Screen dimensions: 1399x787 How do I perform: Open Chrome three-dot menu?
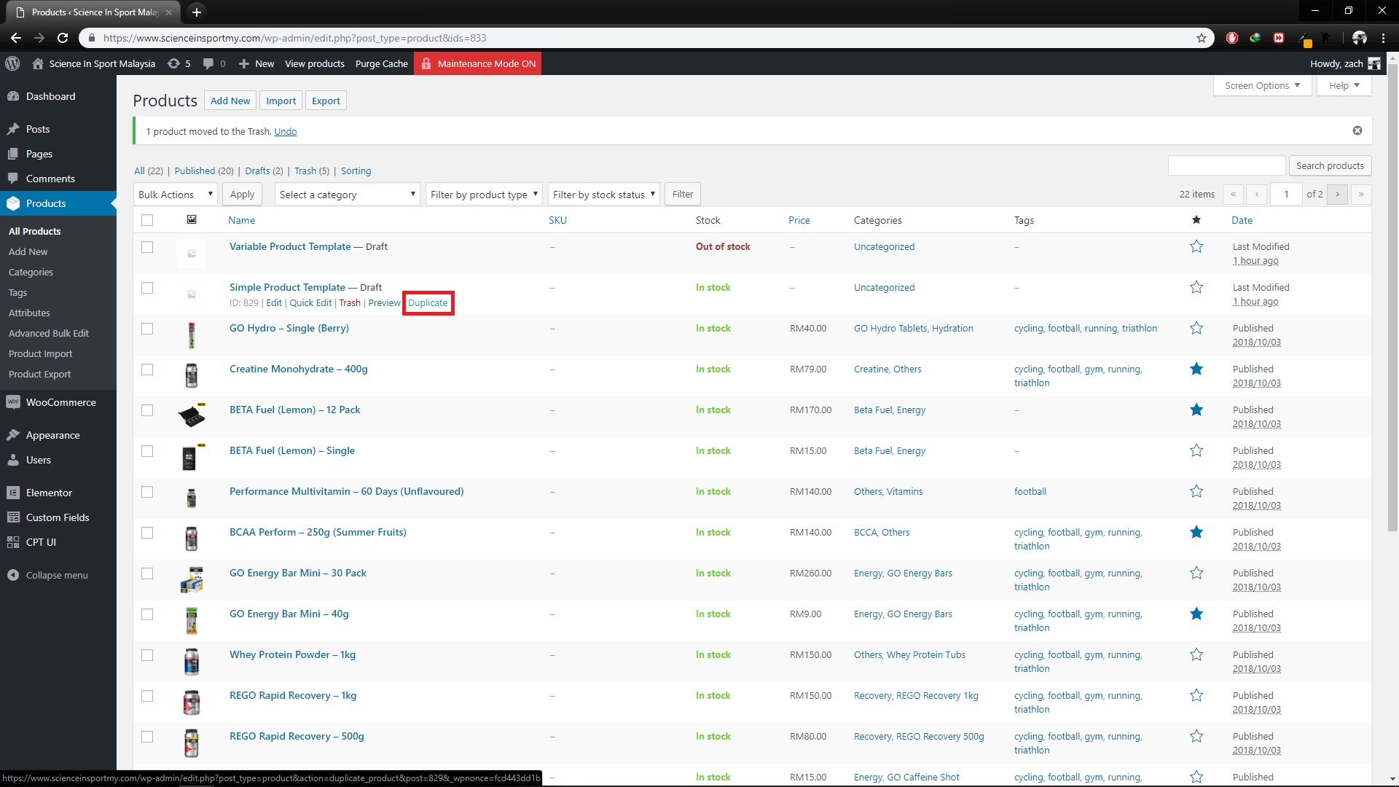1384,38
